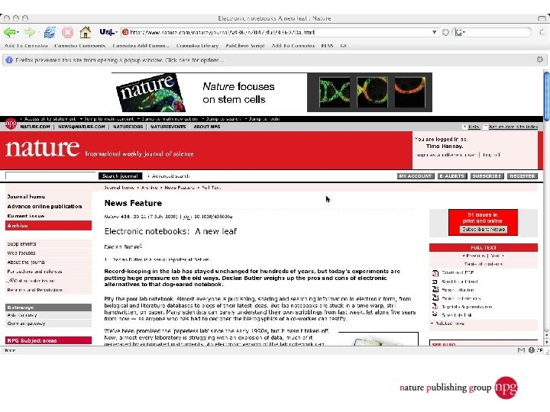Click the Save this link icon
The height and width of the screenshot is (412, 550).
click(435, 314)
